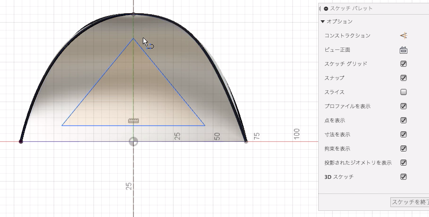This screenshot has height=217, width=429.
Task: Uncheck the スケッチ グリッド checkbox
Action: pyautogui.click(x=404, y=64)
